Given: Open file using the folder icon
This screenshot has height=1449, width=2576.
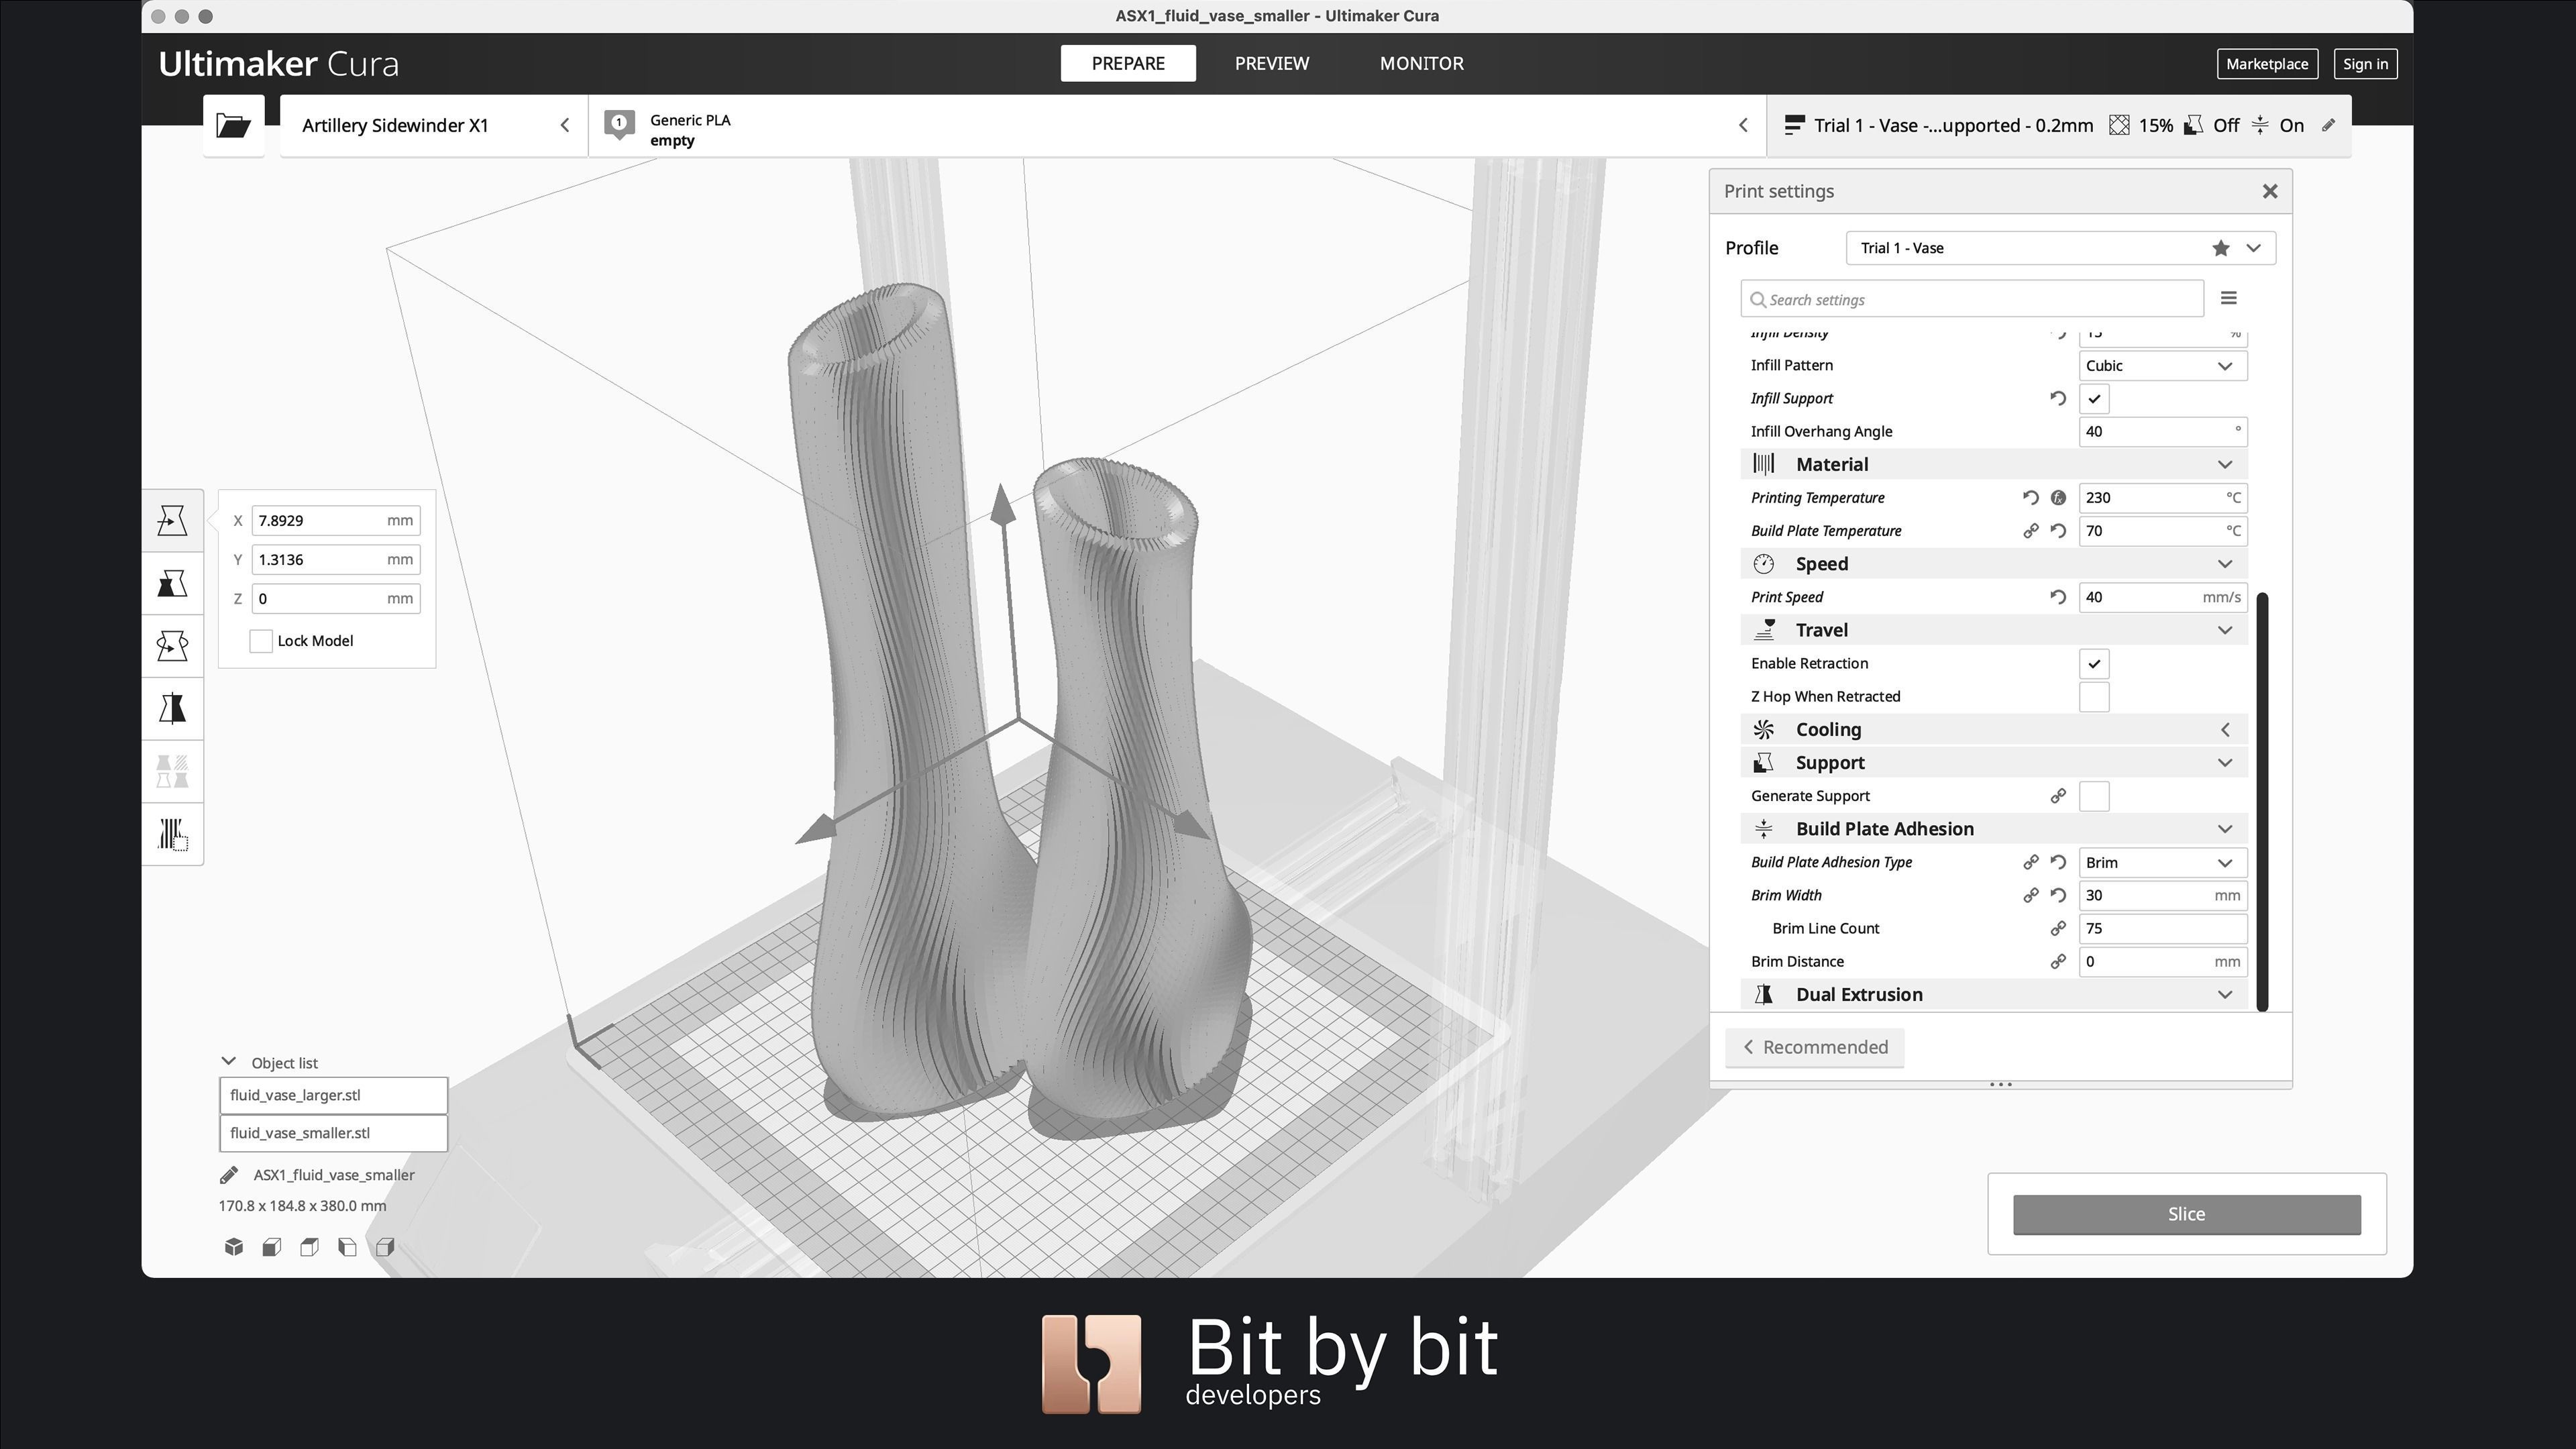Looking at the screenshot, I should [x=233, y=125].
